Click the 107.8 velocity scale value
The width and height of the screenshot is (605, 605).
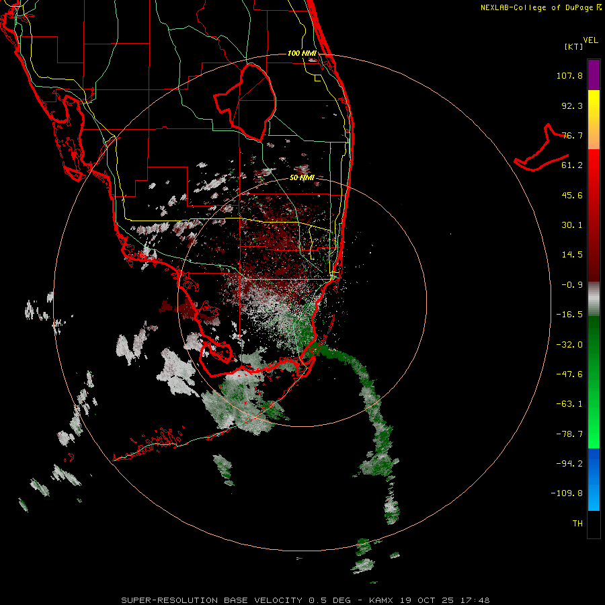coord(569,75)
